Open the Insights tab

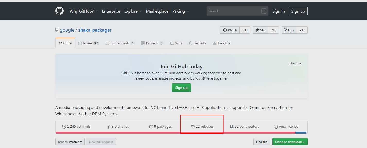tap(221, 43)
